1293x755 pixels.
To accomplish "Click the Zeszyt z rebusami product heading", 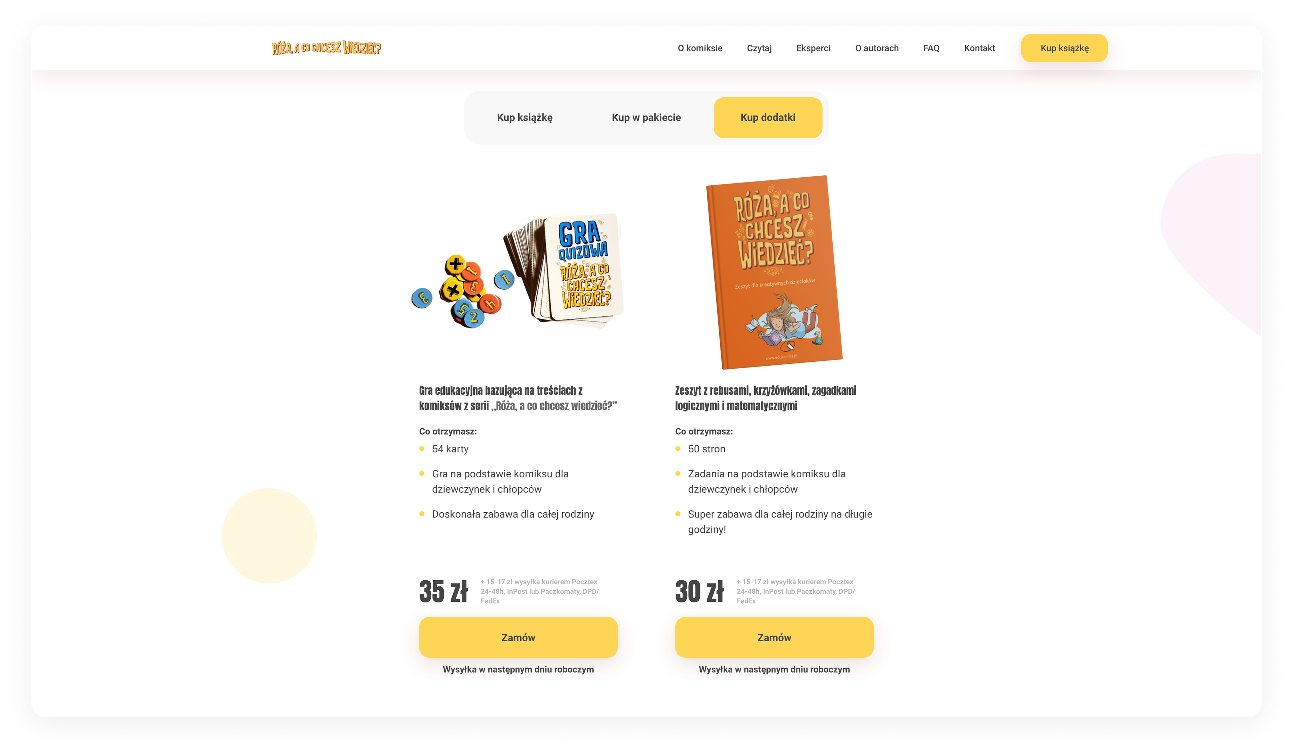I will pos(766,398).
